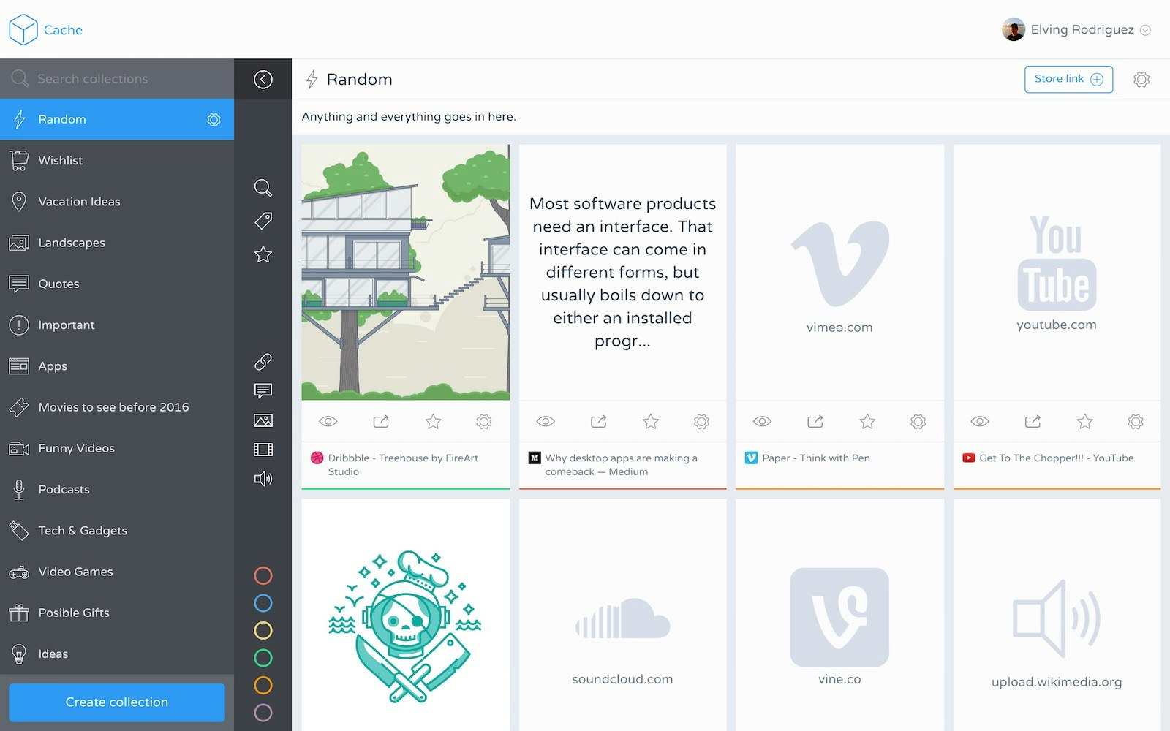The image size is (1170, 731).
Task: Open gear settings on YouTube card
Action: [1136, 421]
